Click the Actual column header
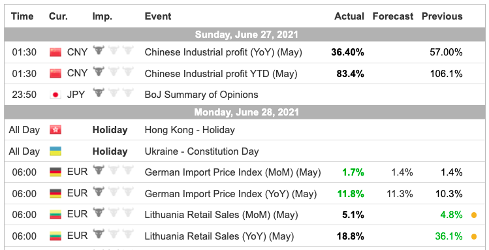Screen dimensions: 489x250 (x=349, y=16)
